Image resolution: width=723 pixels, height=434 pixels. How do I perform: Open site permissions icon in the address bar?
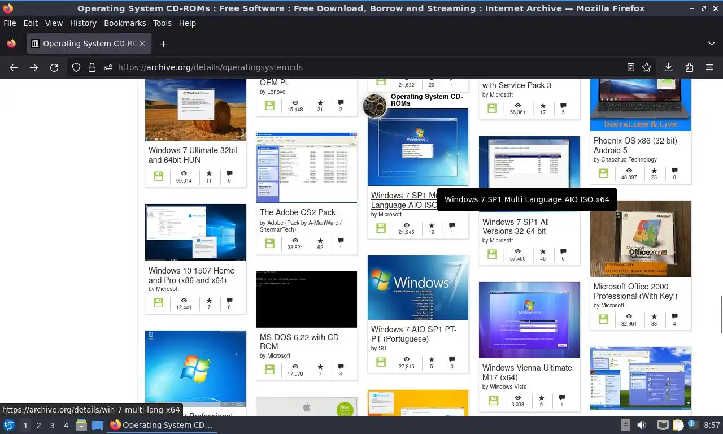click(x=108, y=67)
